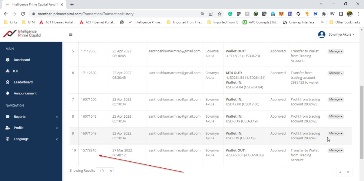Open Manage dropdown for transaction 15773310

click(336, 151)
